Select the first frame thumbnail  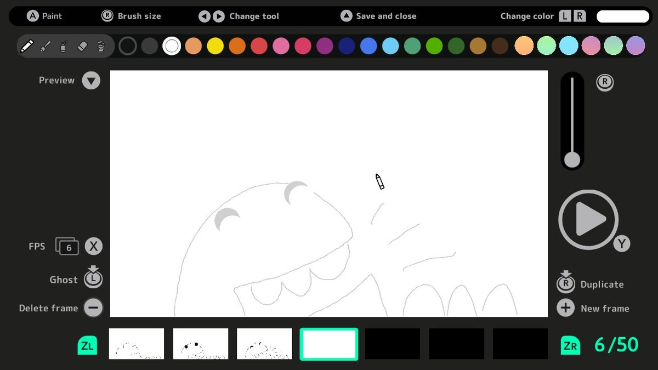point(137,344)
